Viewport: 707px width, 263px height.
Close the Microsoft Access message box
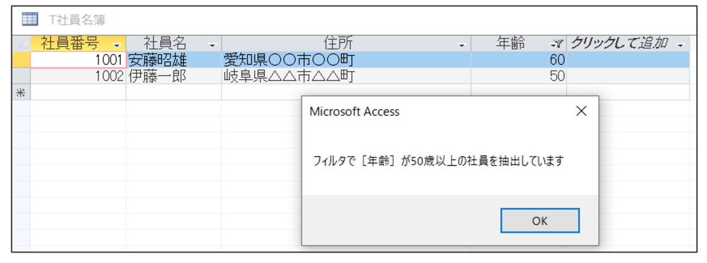(581, 111)
